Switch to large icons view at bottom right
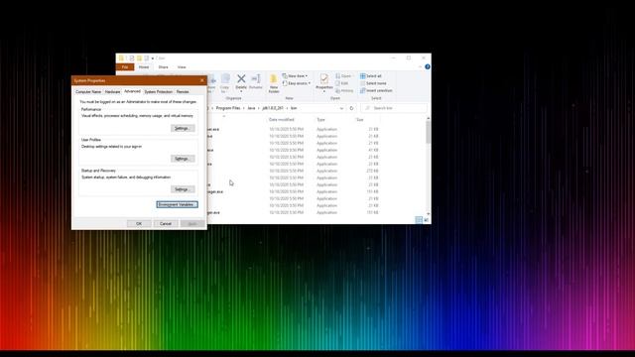The width and height of the screenshot is (635, 357). tap(426, 219)
